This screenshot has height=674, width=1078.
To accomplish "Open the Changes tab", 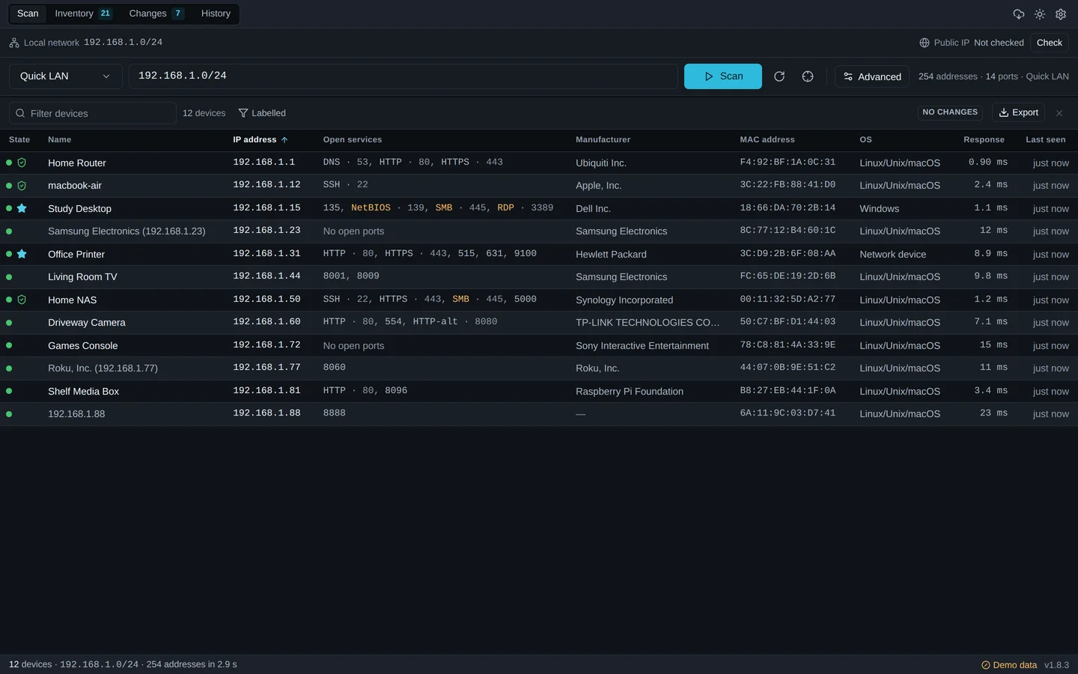I will click(156, 13).
